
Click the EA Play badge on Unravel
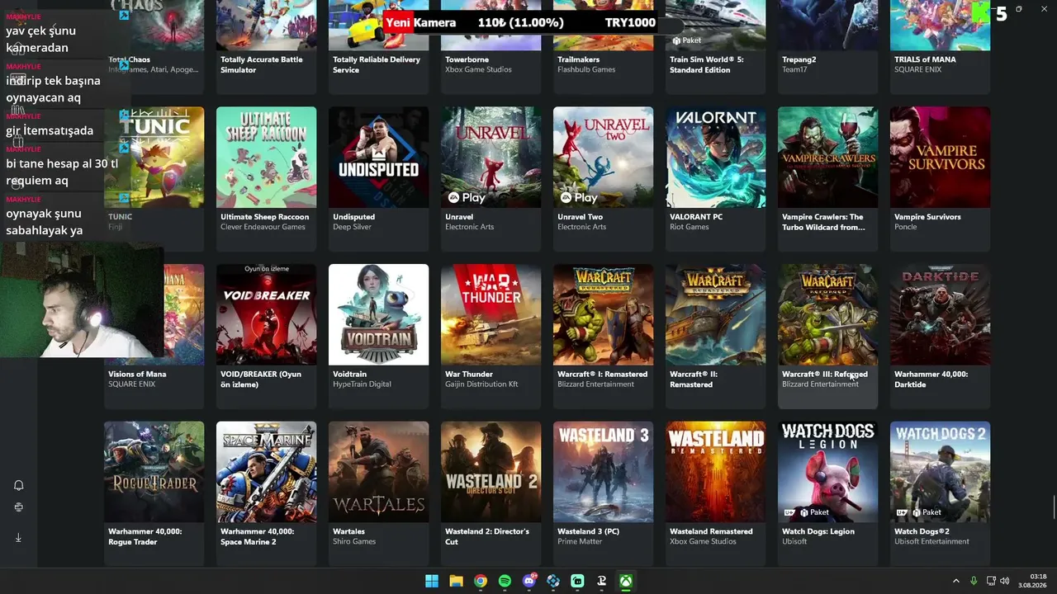pos(467,198)
